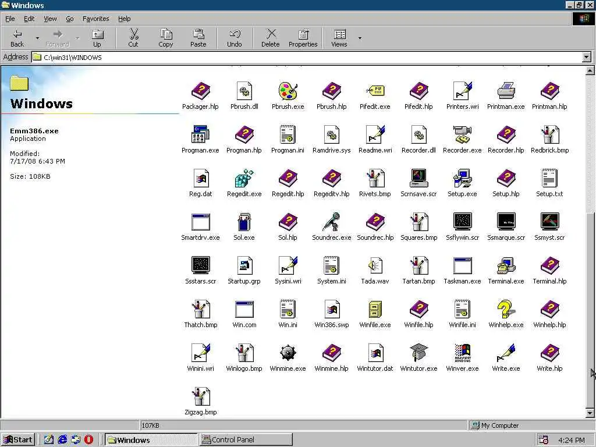Click the Undo toolbar button
The image size is (596, 447).
235,38
